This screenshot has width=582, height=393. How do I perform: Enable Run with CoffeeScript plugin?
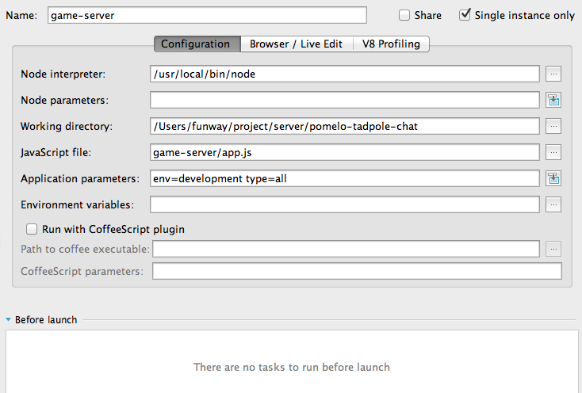32,229
